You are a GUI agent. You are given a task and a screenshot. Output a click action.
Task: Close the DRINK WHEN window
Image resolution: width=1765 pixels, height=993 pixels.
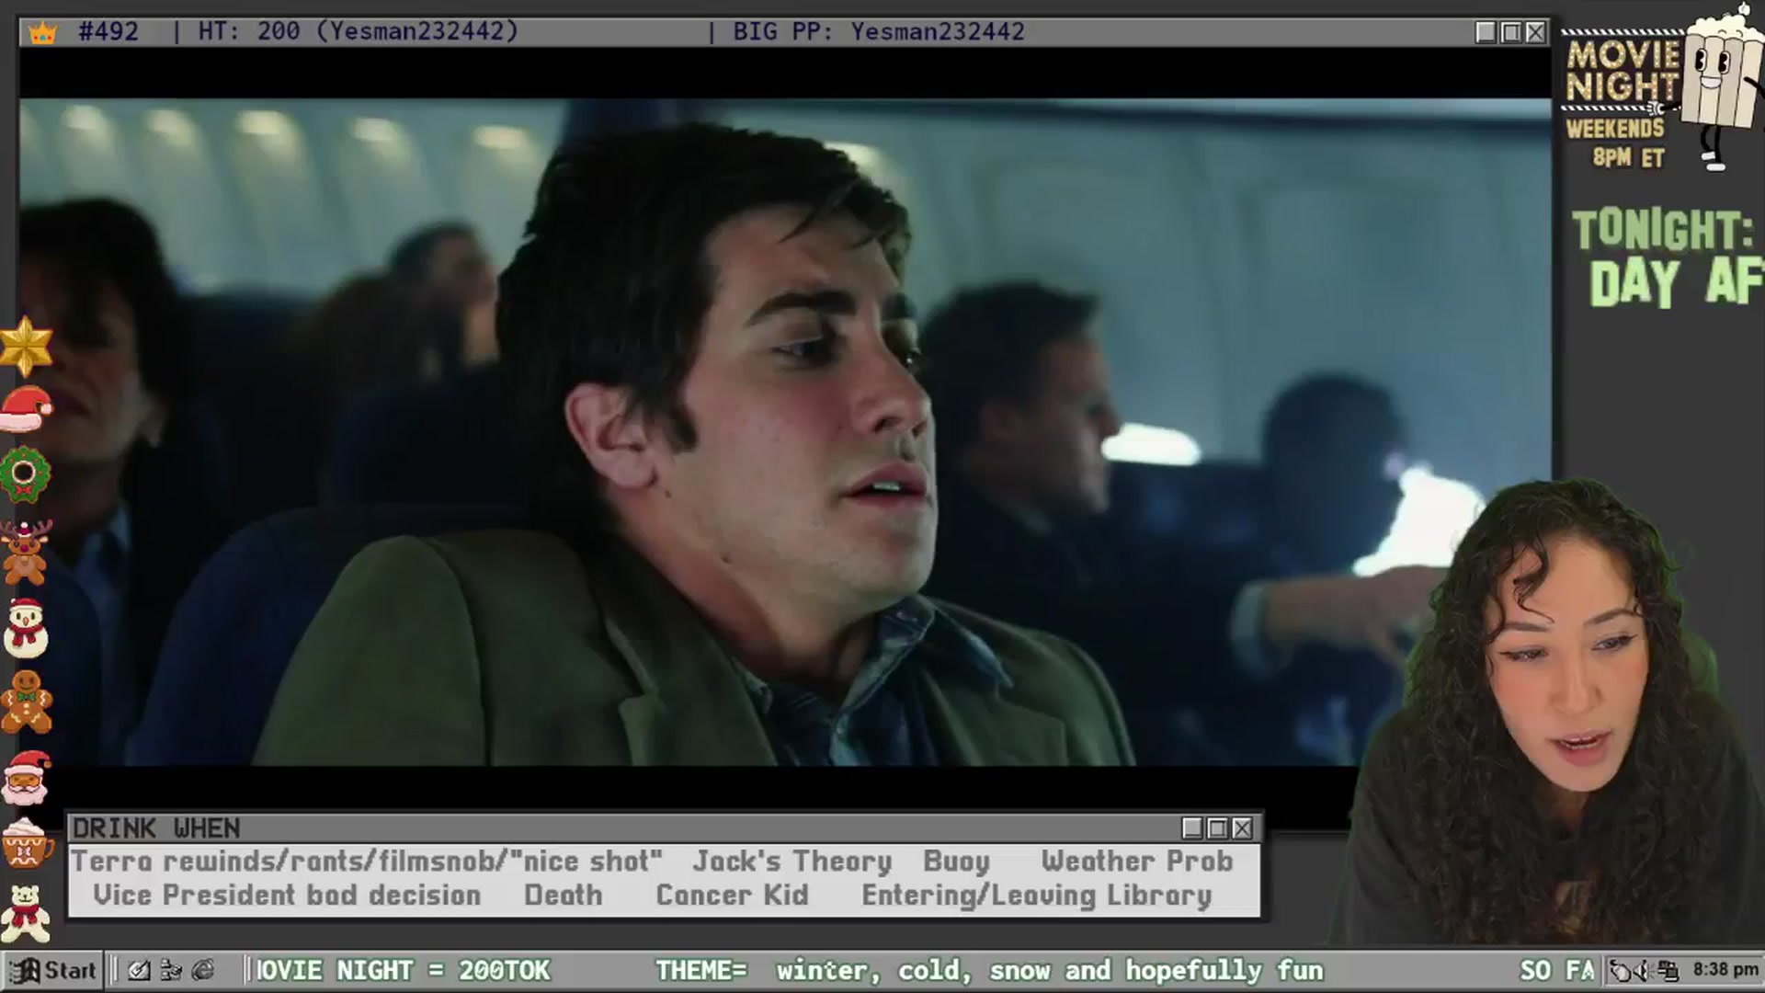click(1242, 828)
